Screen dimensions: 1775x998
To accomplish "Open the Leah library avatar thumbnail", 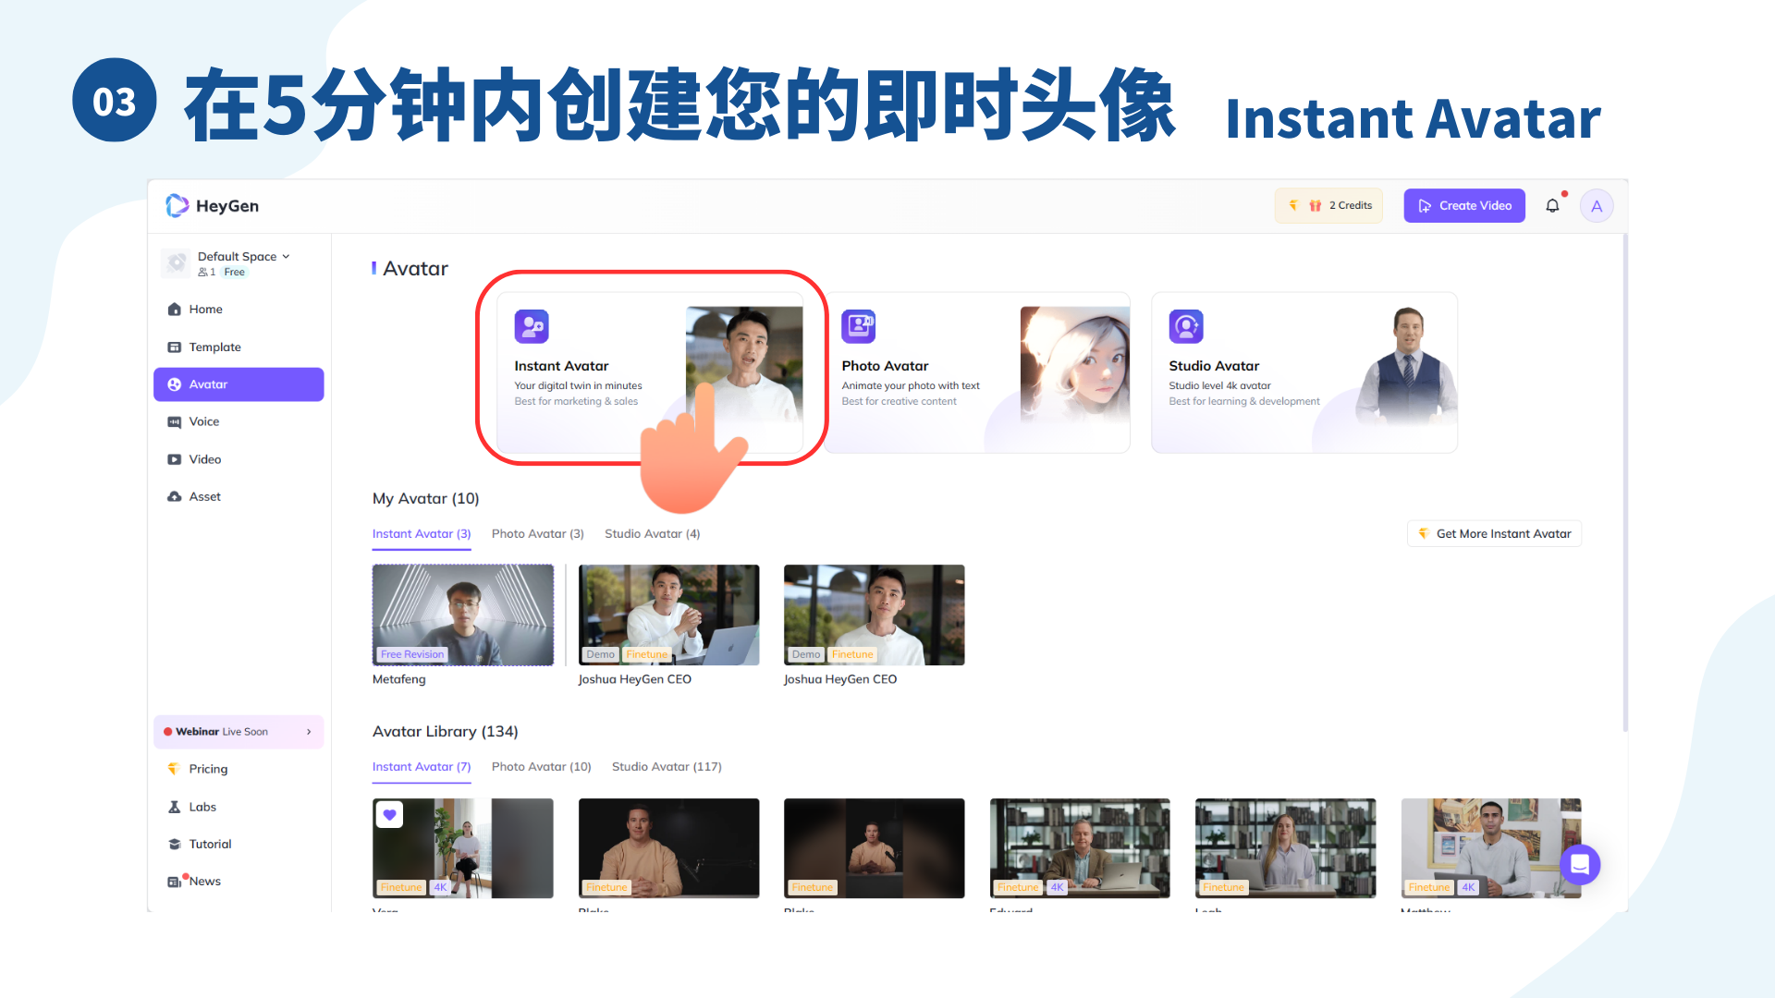I will coord(1285,848).
